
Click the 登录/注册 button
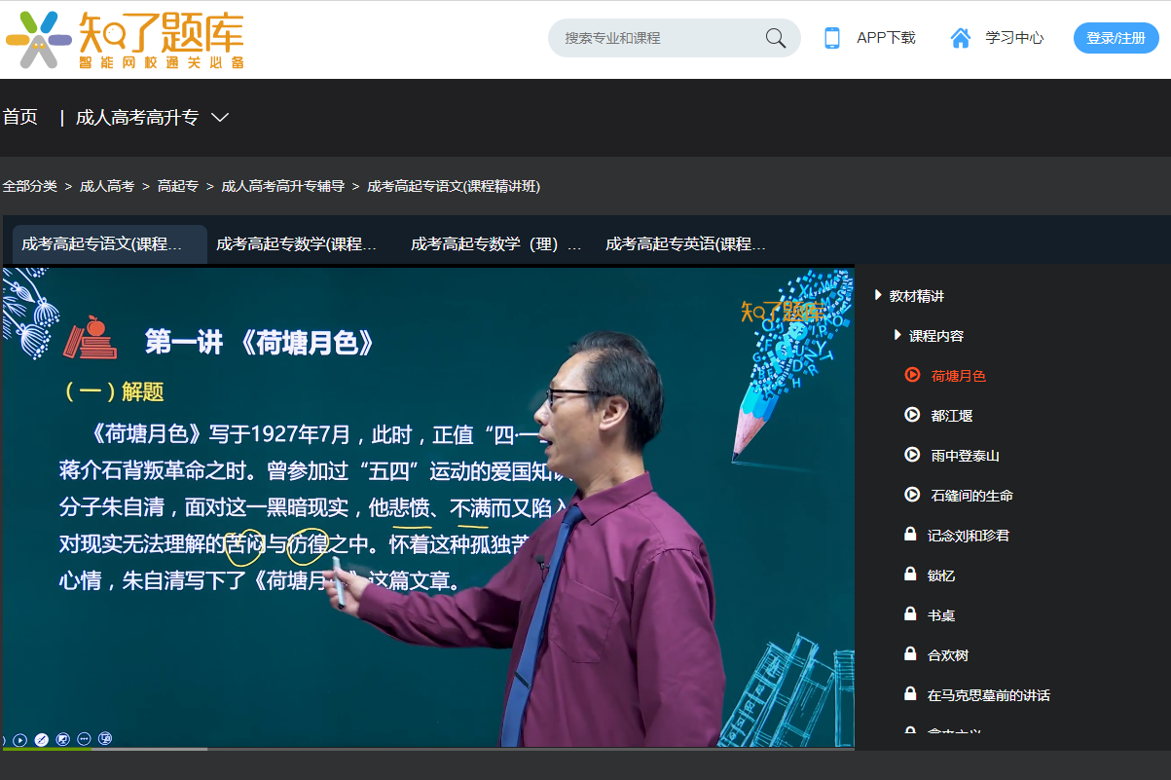coord(1116,37)
